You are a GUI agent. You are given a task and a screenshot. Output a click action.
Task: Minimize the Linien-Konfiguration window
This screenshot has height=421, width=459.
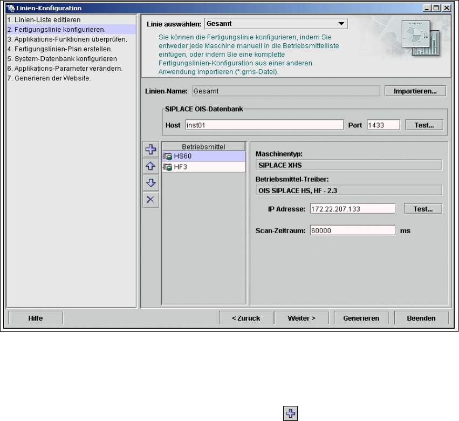click(x=427, y=8)
